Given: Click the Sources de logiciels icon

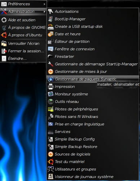Looking at the screenshot, I should [51, 154].
